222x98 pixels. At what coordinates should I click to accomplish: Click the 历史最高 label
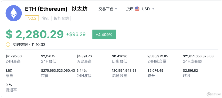84,61
